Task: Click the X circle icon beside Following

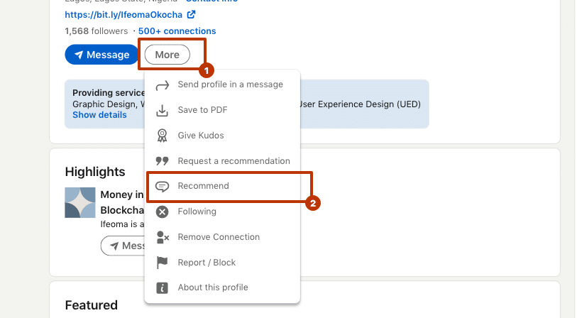Action: [162, 212]
